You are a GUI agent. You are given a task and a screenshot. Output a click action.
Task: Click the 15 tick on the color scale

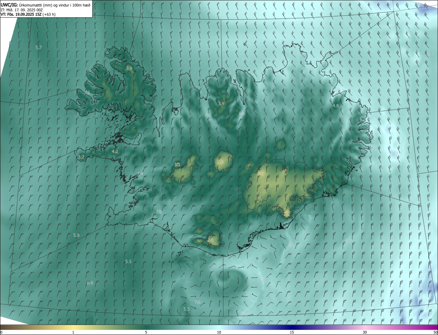pyautogui.click(x=292, y=332)
